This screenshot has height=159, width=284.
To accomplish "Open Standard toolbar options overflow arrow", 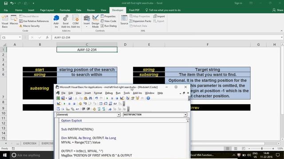I will click(189, 98).
